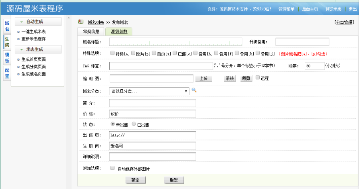The width and height of the screenshot is (359, 189).
Task: Click 生成首页页面 in the sidebar
Action: click(x=34, y=59)
